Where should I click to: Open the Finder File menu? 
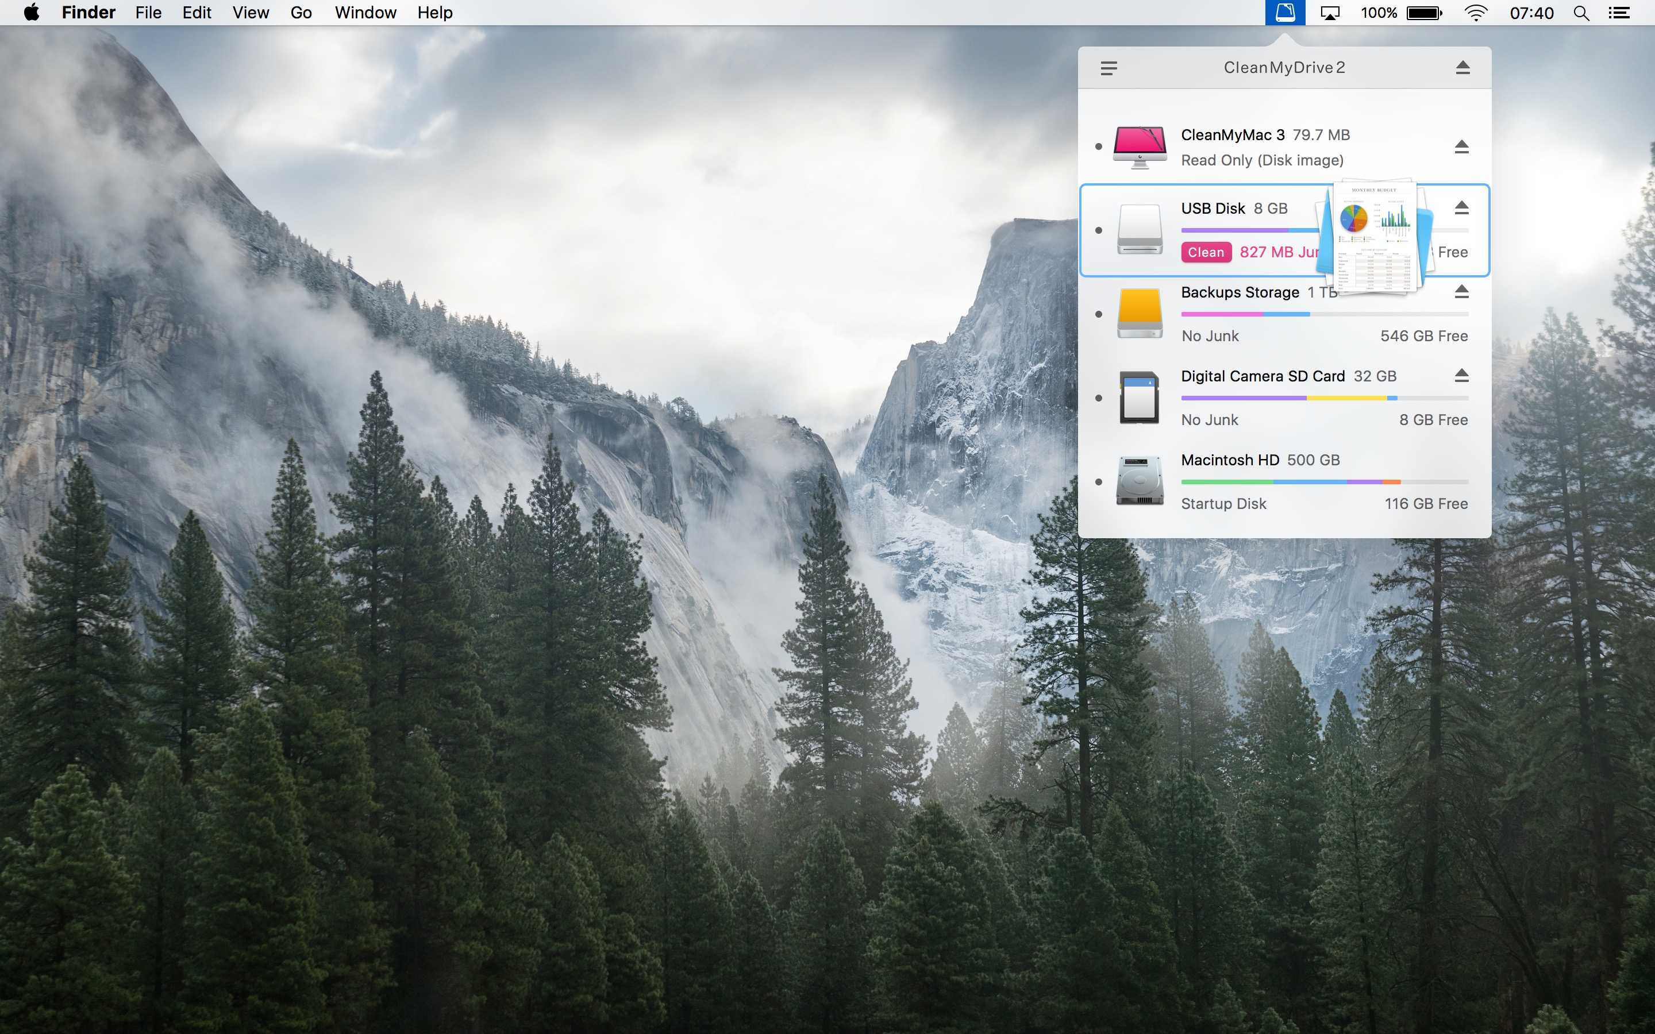pos(148,13)
